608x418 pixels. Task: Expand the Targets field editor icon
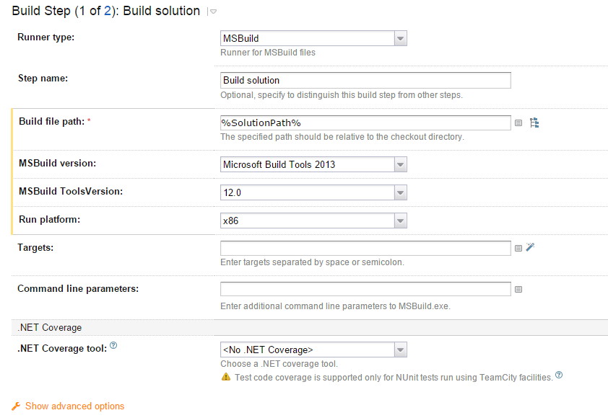(518, 248)
